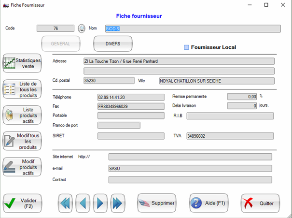Viewport: 292px width, 218px height.
Task: Click the search icon next to Code field
Action: click(82, 28)
